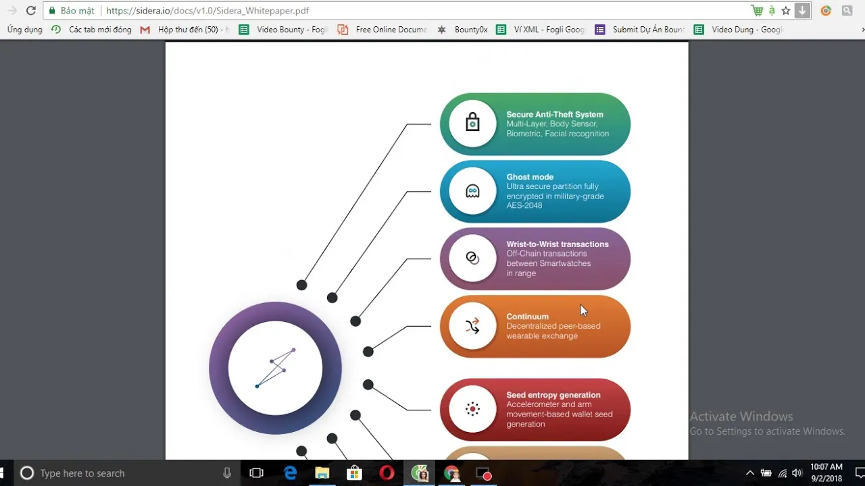Click the 'Continuum' heading text
The height and width of the screenshot is (486, 865).
(x=527, y=317)
